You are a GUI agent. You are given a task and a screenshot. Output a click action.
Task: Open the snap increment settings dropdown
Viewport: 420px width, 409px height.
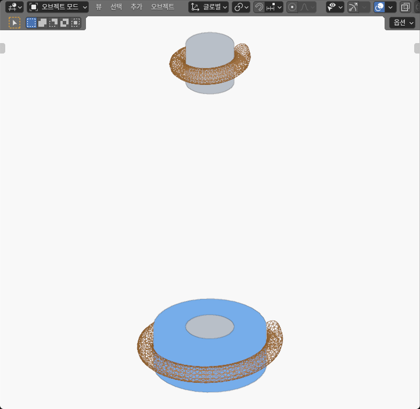tap(274, 7)
